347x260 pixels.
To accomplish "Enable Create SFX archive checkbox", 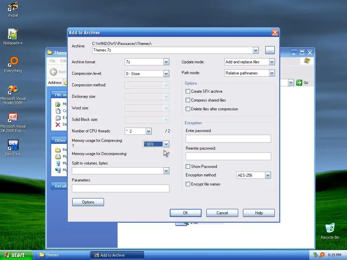I will click(188, 91).
